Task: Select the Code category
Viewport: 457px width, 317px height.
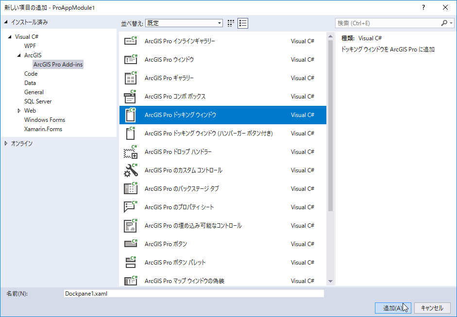Action: coord(31,74)
